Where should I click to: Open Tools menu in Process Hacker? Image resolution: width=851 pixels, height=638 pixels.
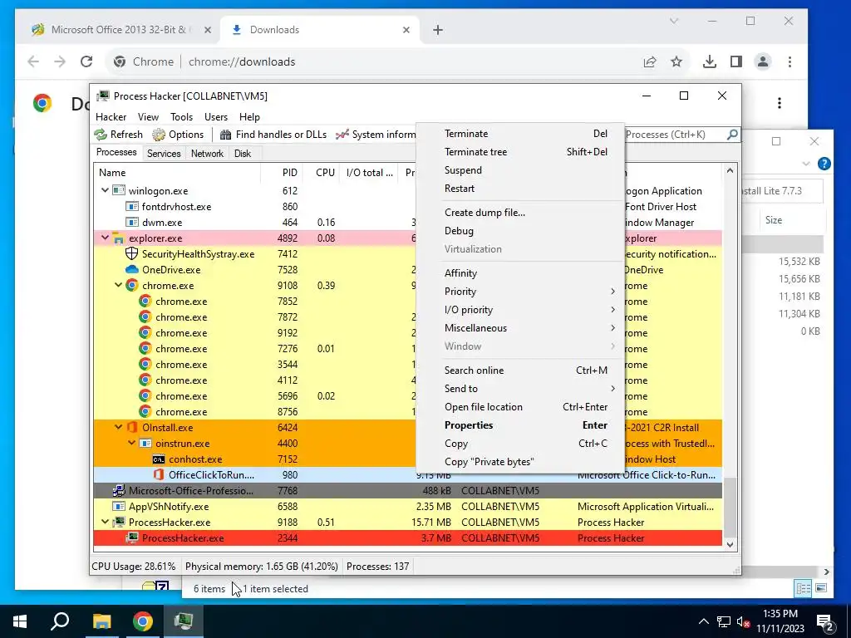(x=181, y=116)
